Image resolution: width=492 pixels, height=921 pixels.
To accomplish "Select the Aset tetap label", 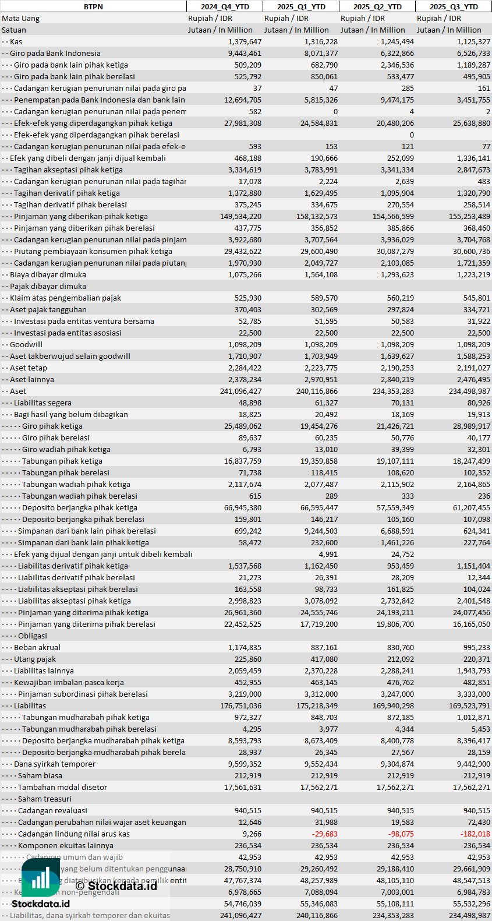I will pos(29,368).
